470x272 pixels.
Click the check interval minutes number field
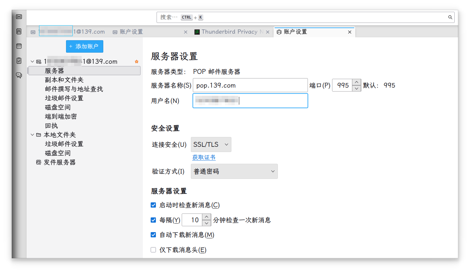(x=192, y=220)
